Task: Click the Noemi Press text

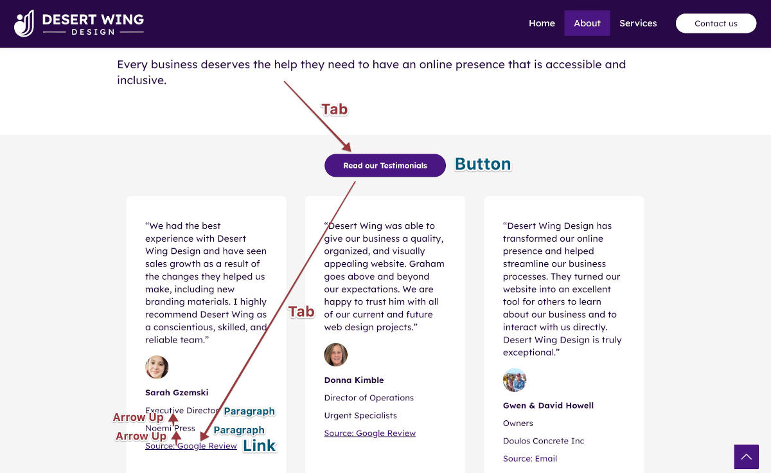Action: coord(170,427)
